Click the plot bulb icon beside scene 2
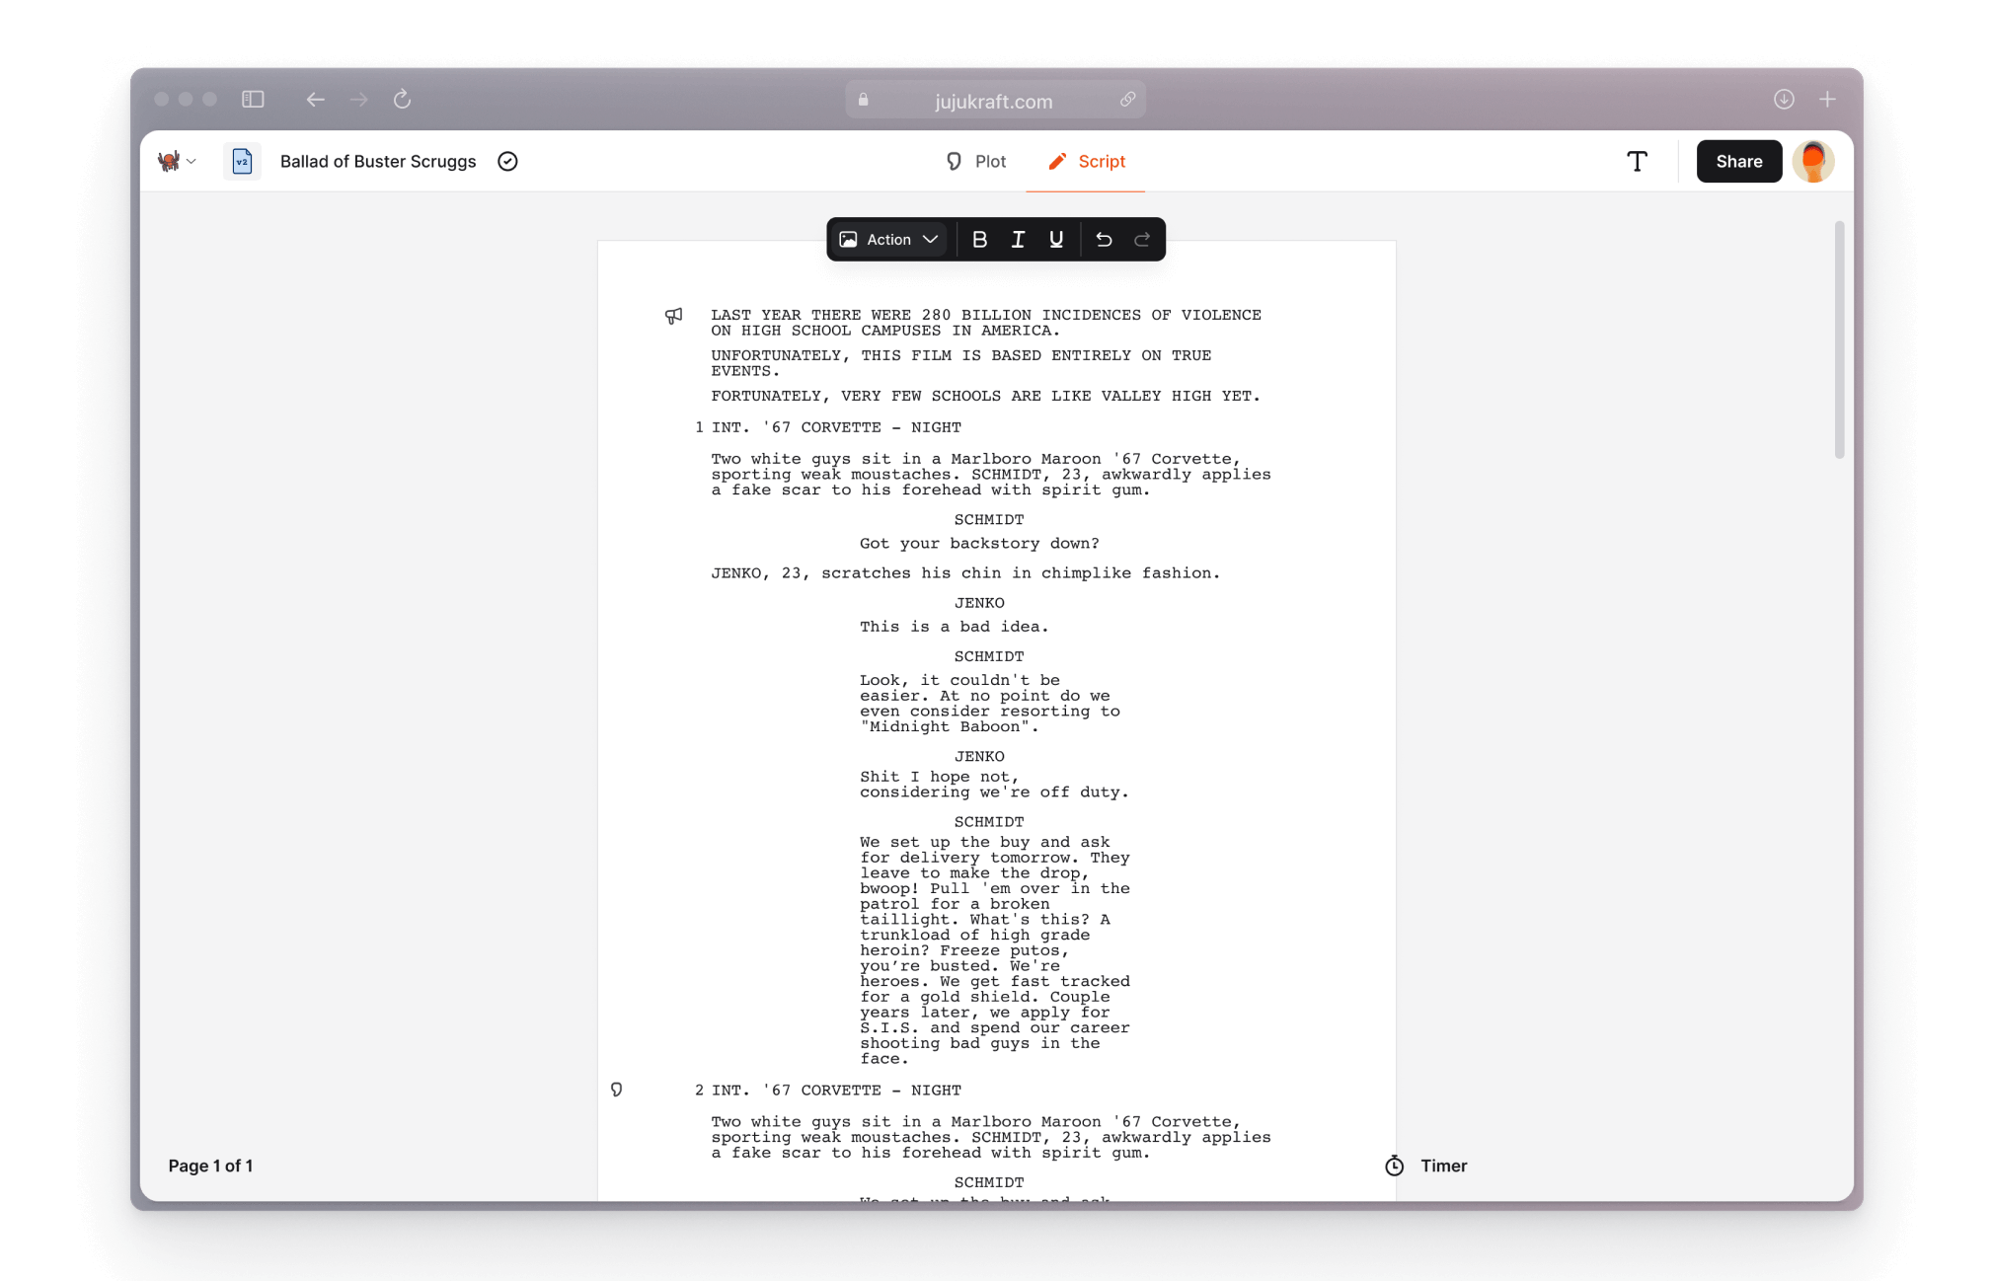 616,1090
